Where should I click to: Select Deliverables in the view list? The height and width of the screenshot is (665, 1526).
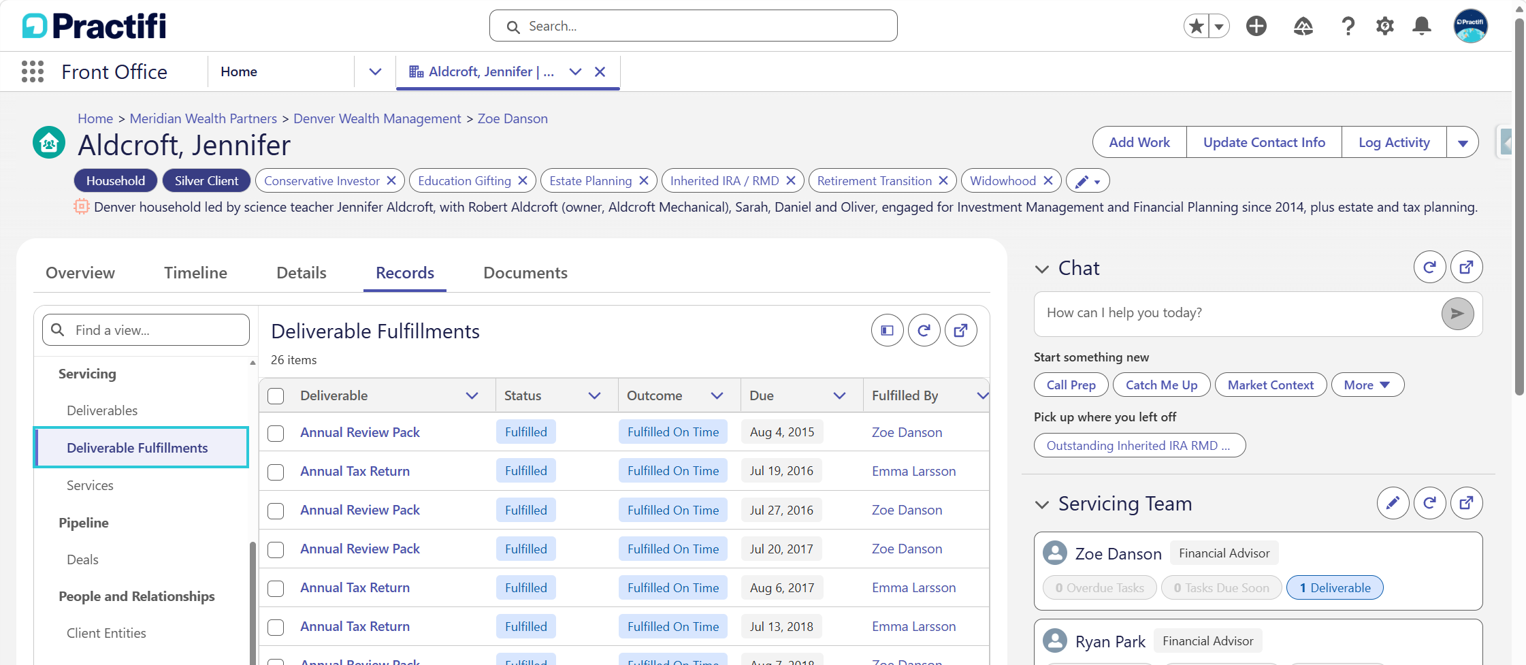102,410
